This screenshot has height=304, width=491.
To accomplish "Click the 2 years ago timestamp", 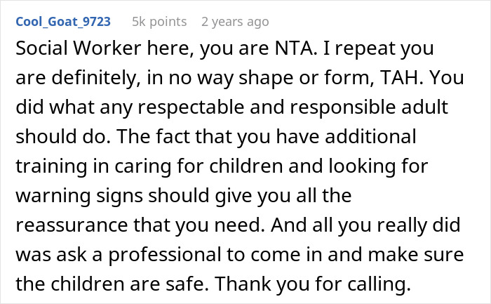I will click(x=234, y=22).
